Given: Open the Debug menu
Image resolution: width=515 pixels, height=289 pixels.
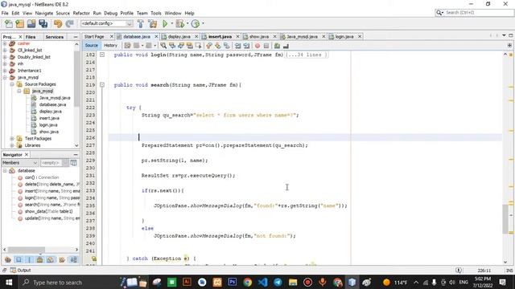Looking at the screenshot, I should pos(111,13).
